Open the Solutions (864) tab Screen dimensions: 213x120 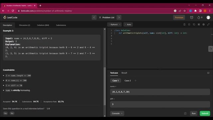[43, 25]
